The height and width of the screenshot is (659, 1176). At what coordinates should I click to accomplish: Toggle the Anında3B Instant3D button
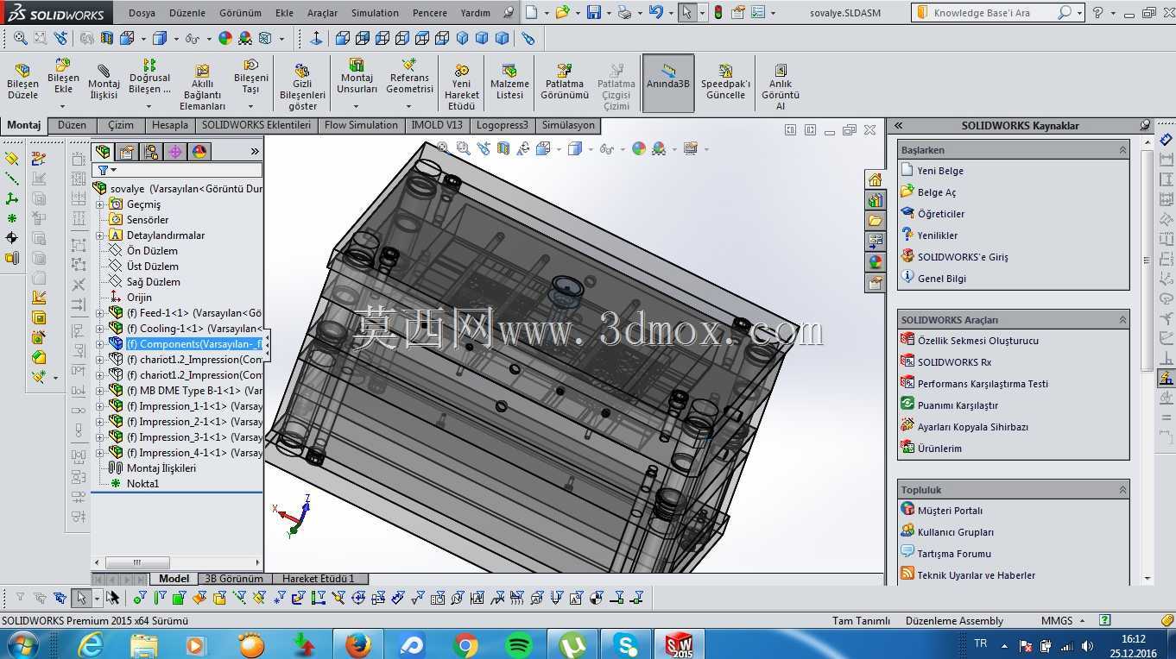pyautogui.click(x=667, y=83)
